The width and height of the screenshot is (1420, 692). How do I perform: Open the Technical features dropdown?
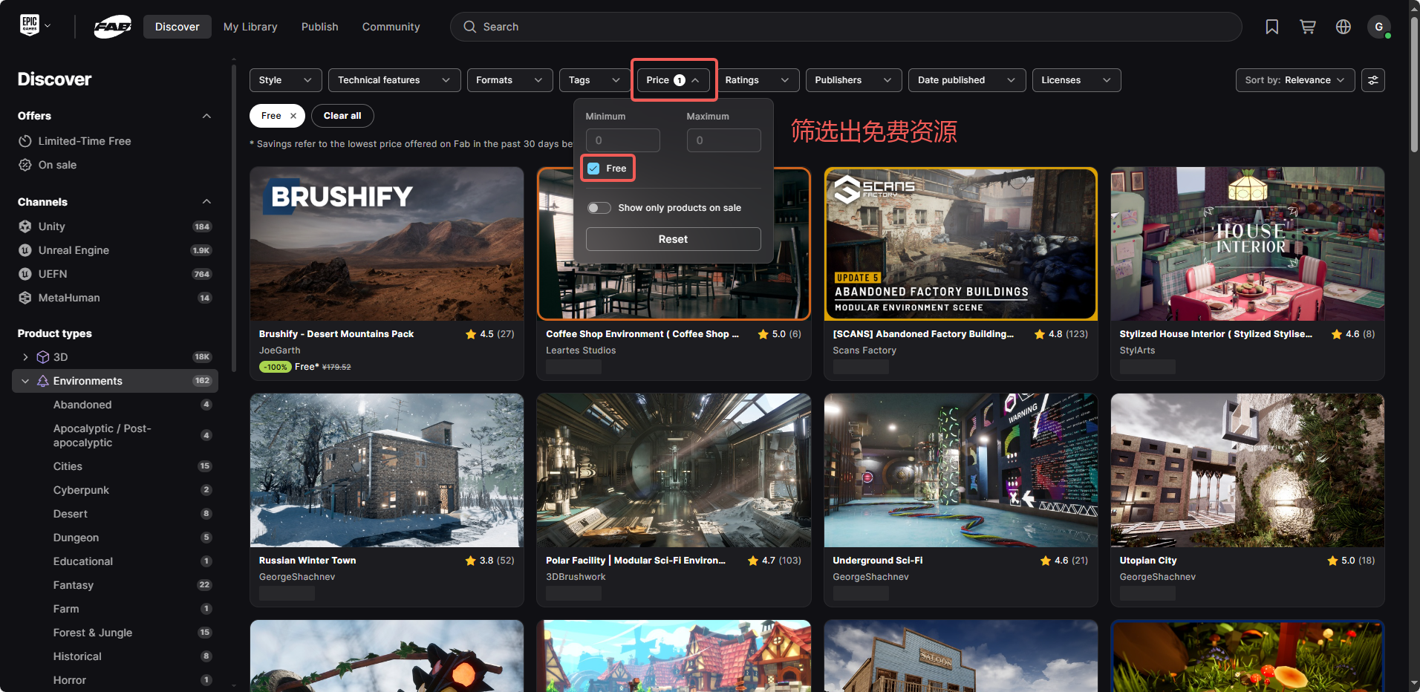tap(394, 80)
